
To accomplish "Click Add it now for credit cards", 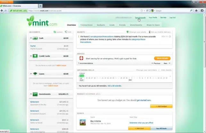I will (x=61, y=65).
